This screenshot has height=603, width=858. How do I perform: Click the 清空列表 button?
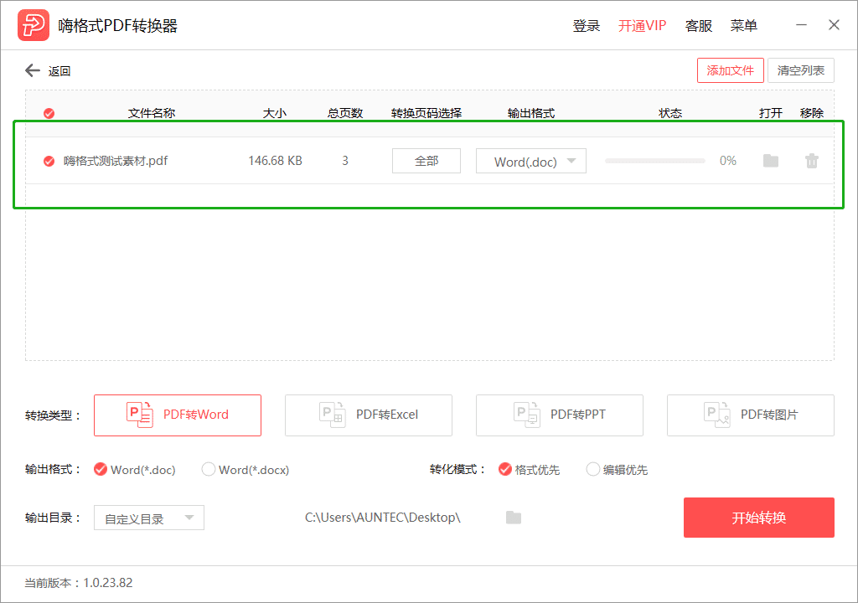click(x=800, y=70)
